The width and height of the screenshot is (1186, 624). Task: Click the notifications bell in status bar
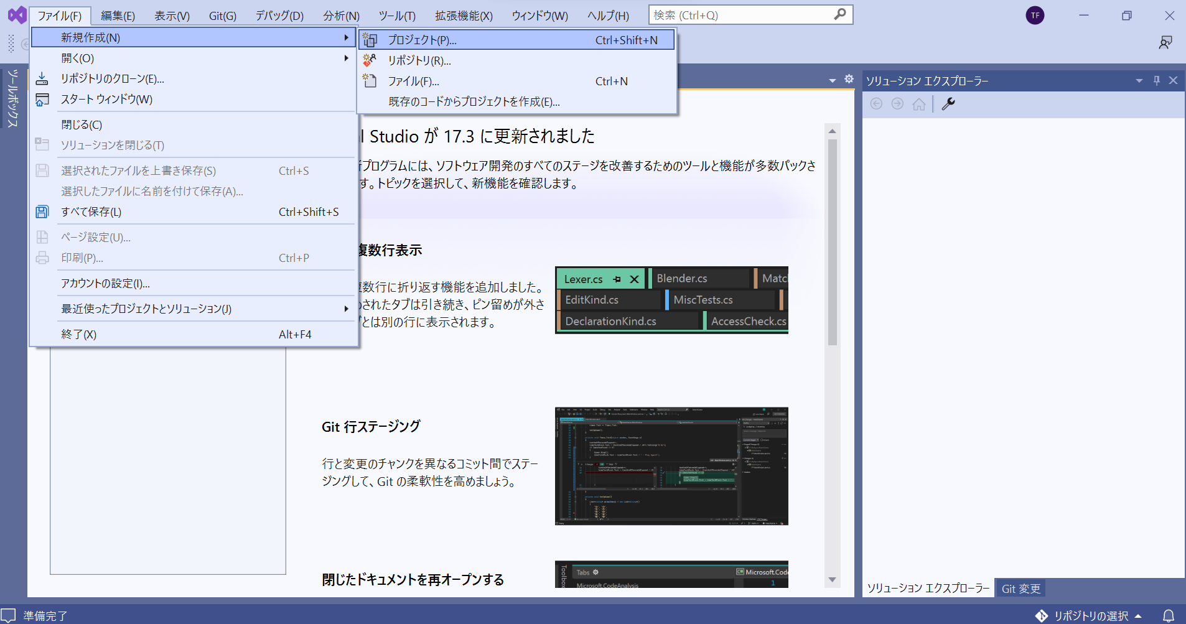[1169, 616]
